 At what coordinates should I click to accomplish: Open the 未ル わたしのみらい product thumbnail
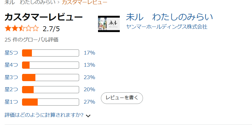[109, 24]
